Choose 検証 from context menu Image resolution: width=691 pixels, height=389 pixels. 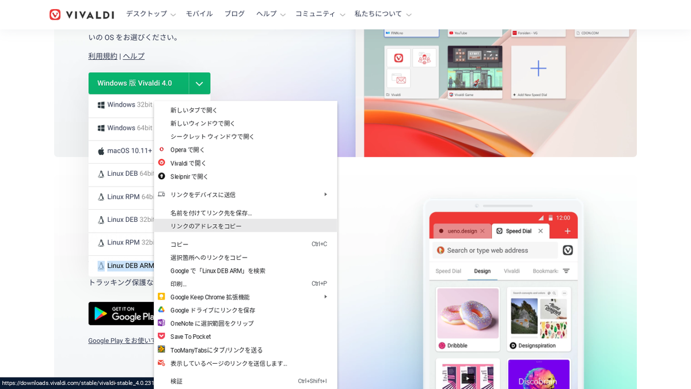tap(246, 381)
